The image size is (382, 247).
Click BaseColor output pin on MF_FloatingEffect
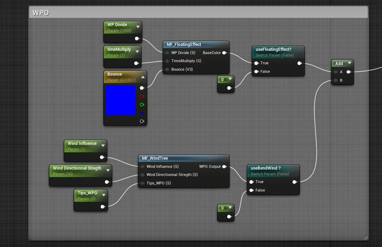pos(224,53)
